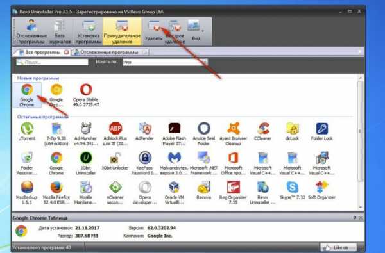The image size is (385, 253).
Task: Select the µTorrent program icon
Action: (27, 132)
